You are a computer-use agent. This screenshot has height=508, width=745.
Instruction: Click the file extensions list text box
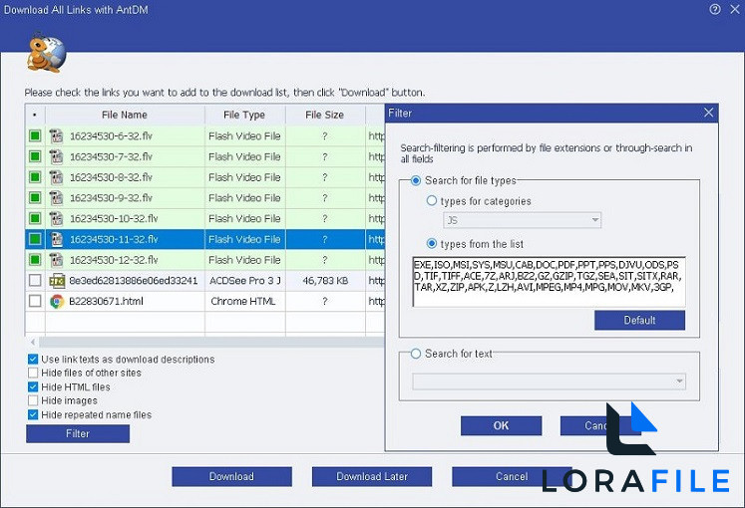(x=549, y=282)
